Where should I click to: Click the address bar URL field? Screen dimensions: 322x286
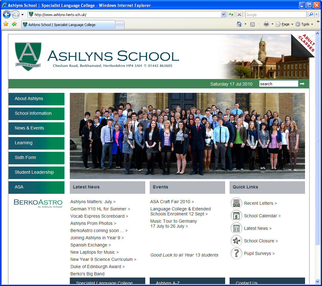click(125, 14)
